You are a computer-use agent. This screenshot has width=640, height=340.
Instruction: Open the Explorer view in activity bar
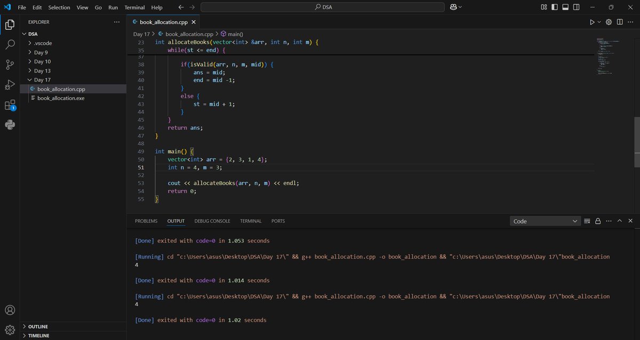[10, 25]
